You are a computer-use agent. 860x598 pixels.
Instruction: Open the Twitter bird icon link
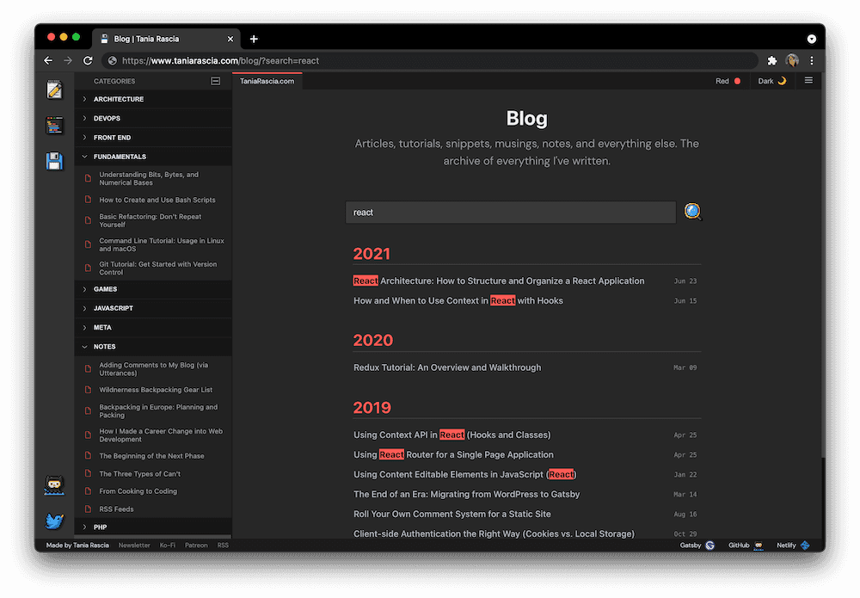pos(54,521)
